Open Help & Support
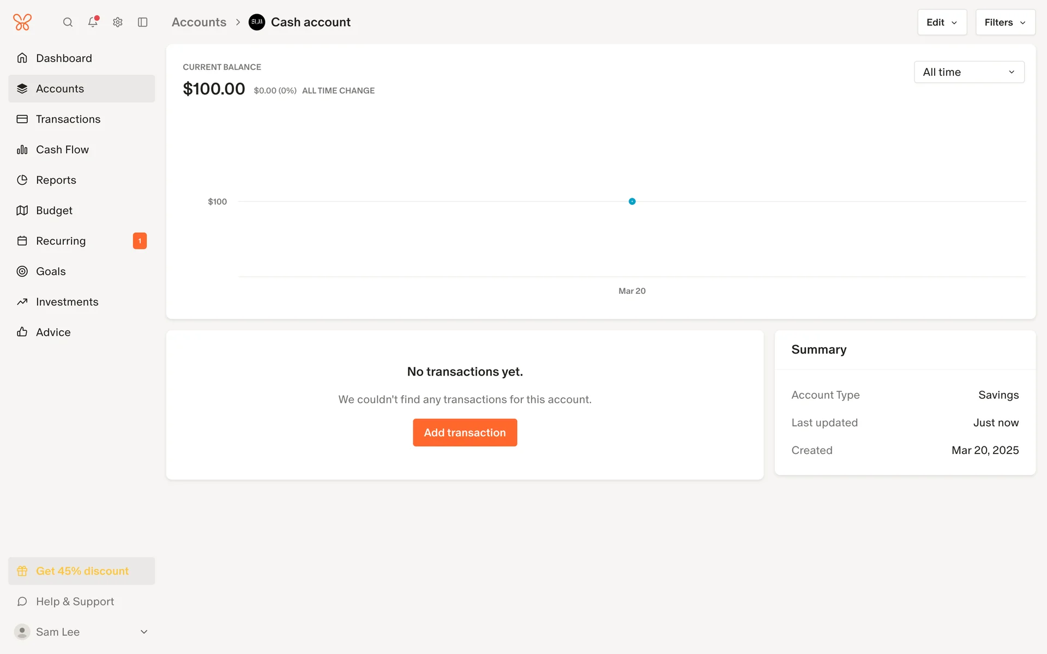The width and height of the screenshot is (1047, 654). (x=75, y=602)
